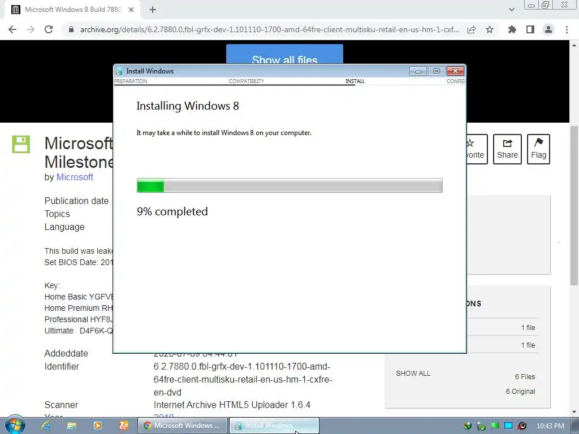Click the PREPARATION stage label

click(131, 81)
